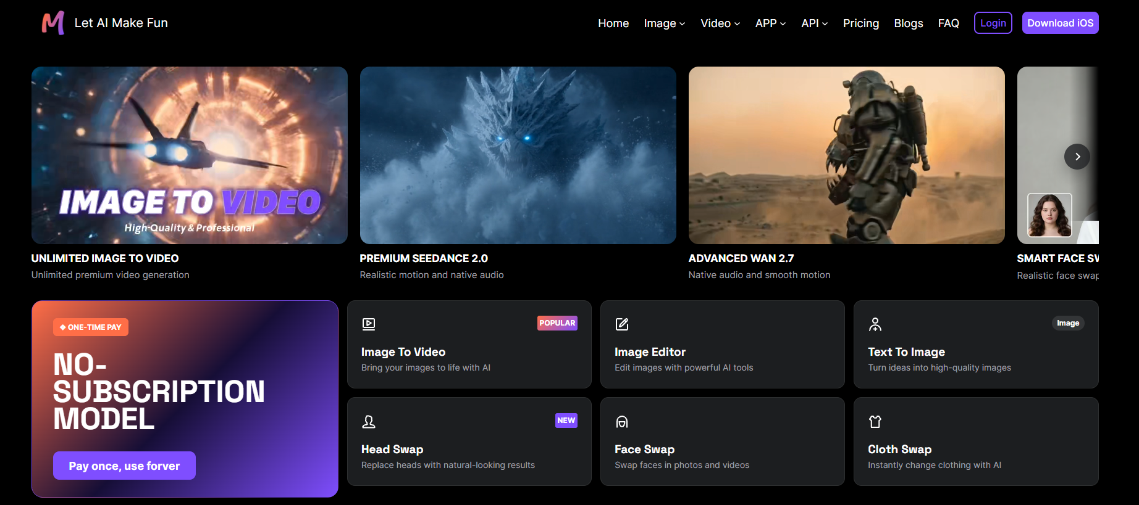Click the Image Editor pencil icon
This screenshot has width=1139, height=505.
[622, 324]
